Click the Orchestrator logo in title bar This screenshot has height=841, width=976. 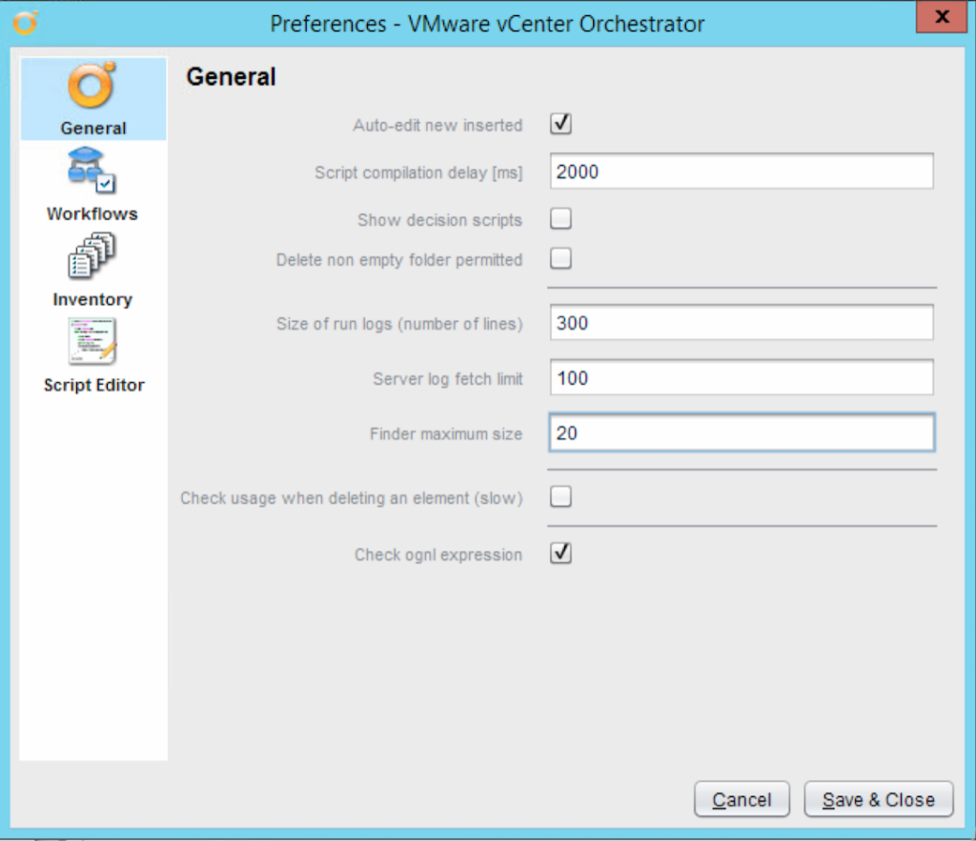point(26,23)
